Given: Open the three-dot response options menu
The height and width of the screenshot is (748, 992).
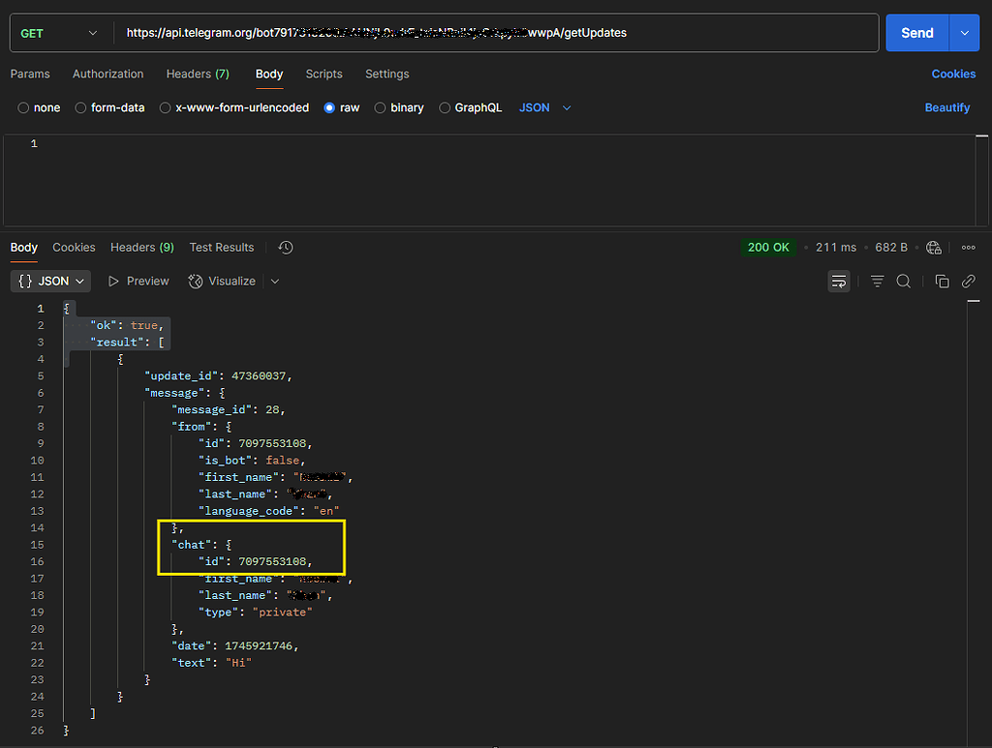Looking at the screenshot, I should (968, 247).
